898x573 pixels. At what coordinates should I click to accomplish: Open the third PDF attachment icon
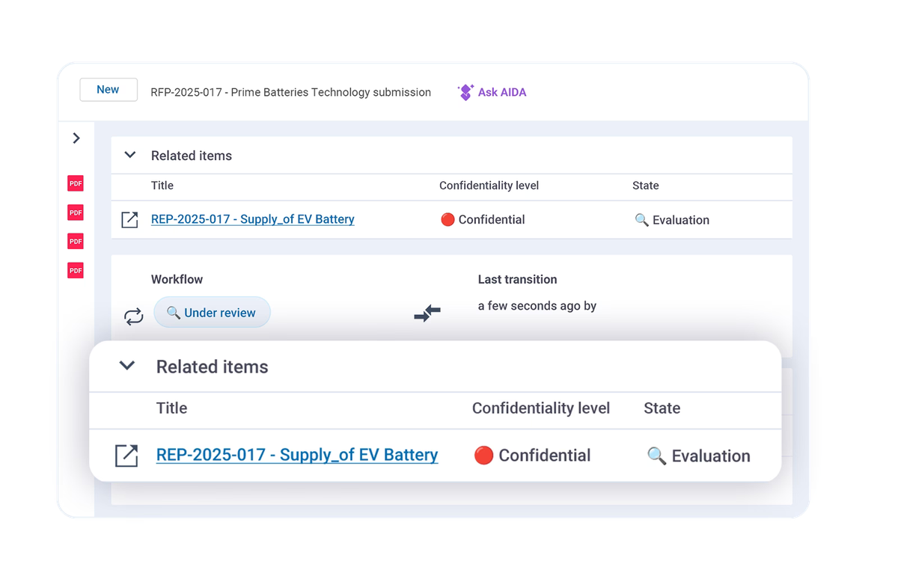coord(76,241)
